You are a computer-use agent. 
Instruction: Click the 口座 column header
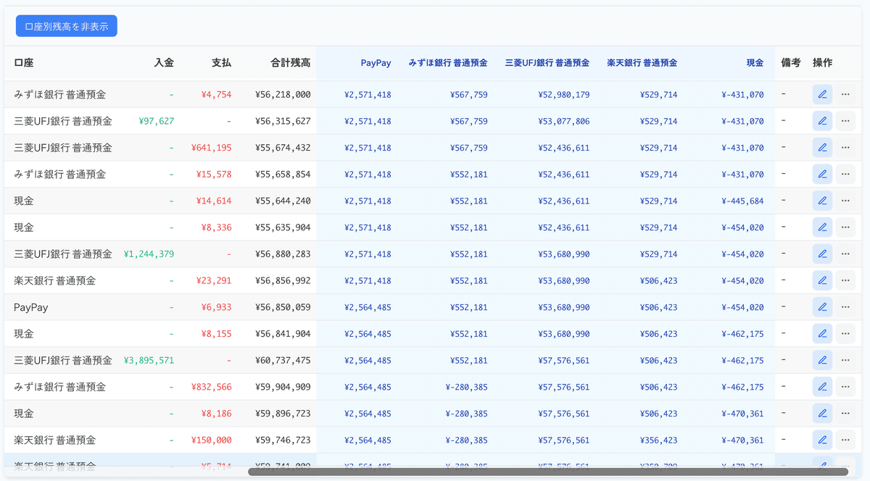24,63
